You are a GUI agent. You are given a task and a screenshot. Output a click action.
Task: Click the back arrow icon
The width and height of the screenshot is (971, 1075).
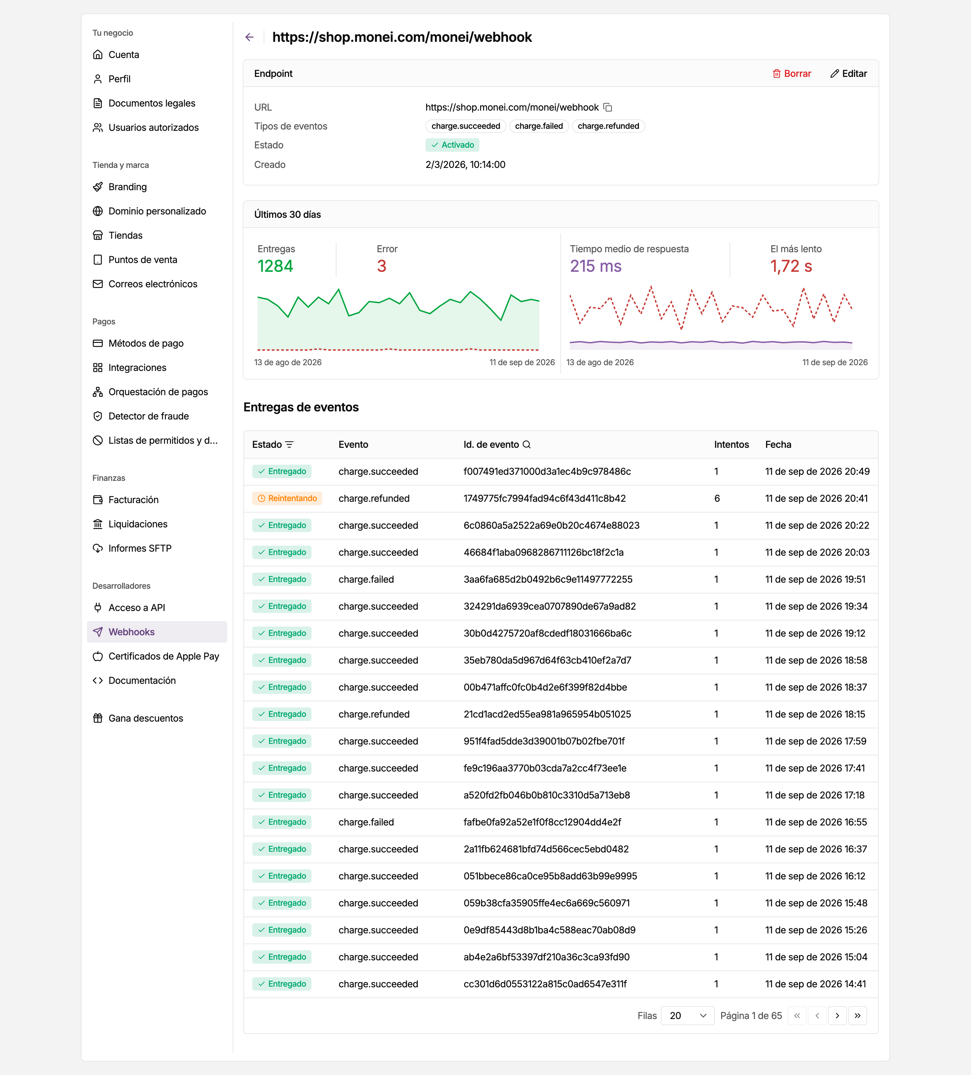click(x=249, y=37)
